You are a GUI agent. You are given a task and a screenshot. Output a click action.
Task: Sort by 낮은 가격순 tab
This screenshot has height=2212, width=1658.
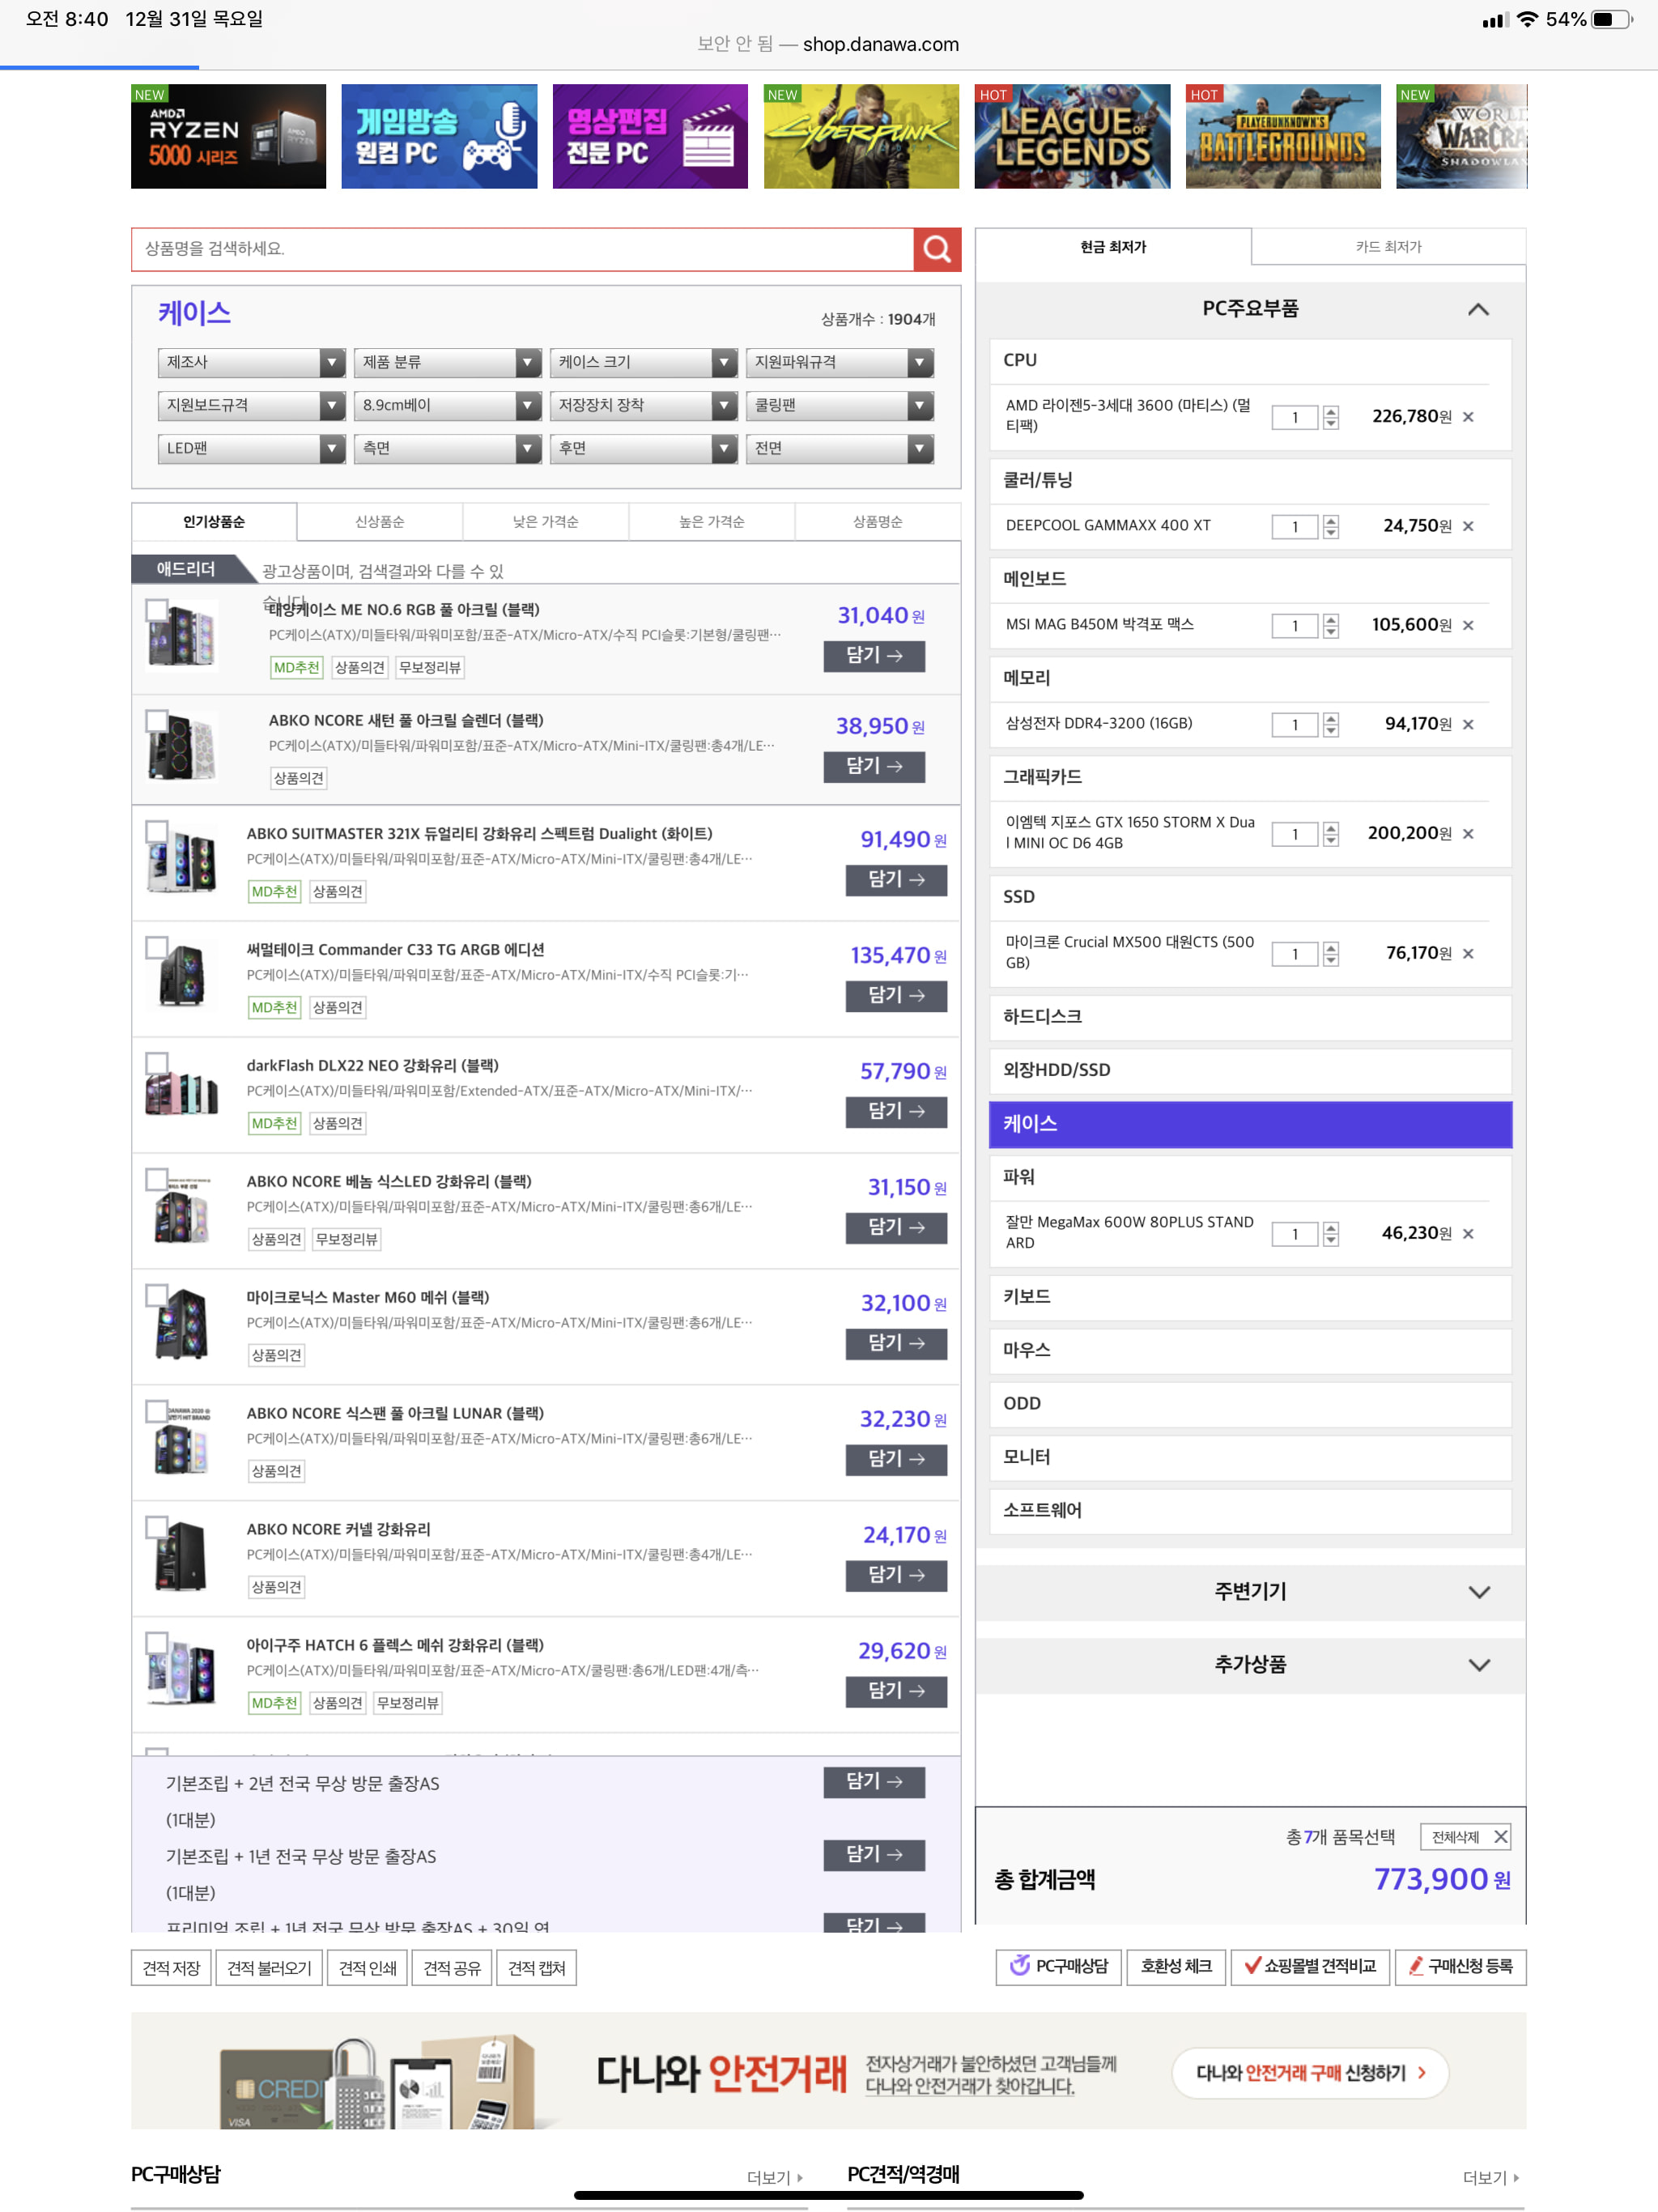click(546, 522)
